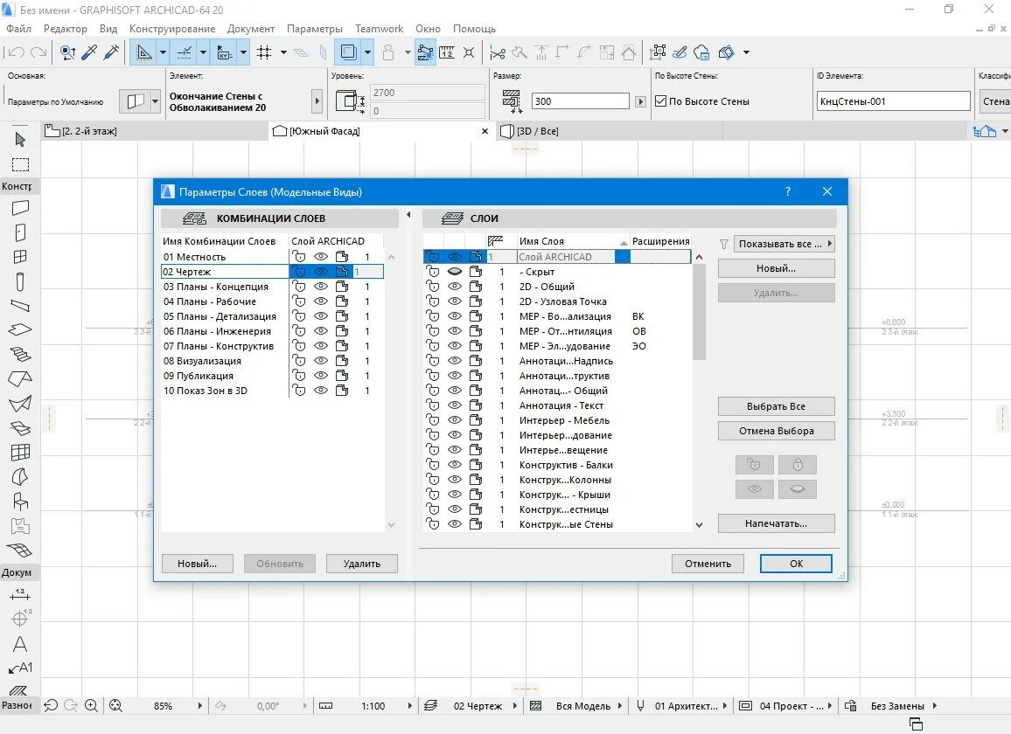Select the Window tool in toolbox
The width and height of the screenshot is (1011, 734).
[x=20, y=257]
